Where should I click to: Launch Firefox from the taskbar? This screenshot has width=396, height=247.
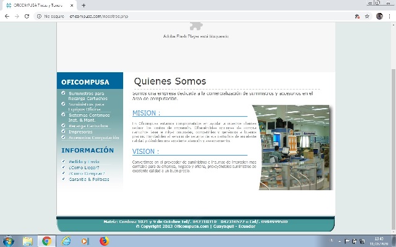[104, 241]
